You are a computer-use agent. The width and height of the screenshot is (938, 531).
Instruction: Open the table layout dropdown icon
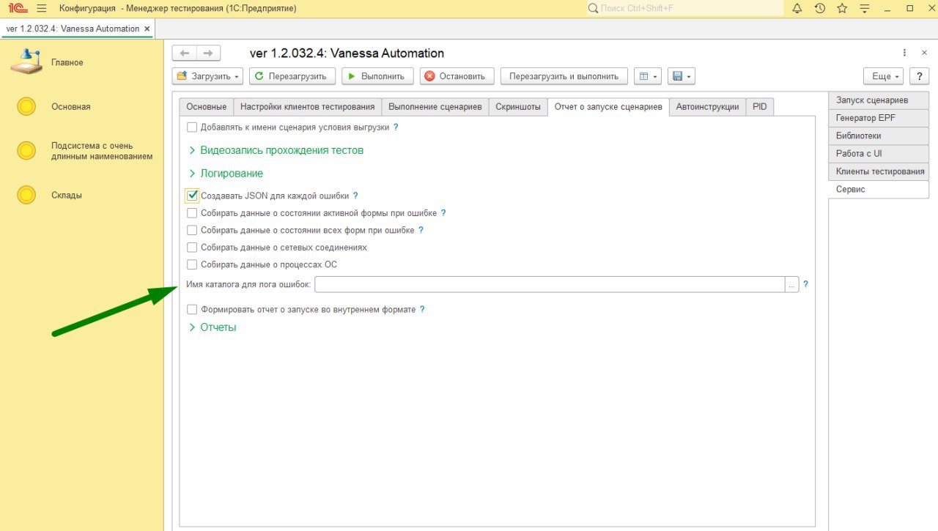point(647,76)
